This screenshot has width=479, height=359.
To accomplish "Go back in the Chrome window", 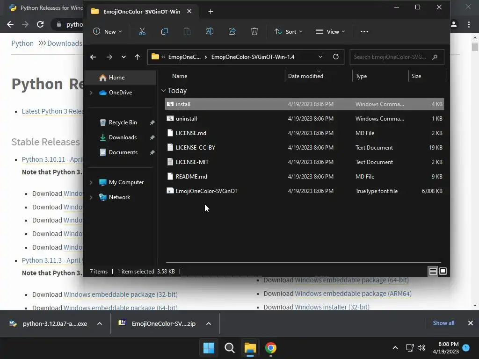I will [x=10, y=24].
